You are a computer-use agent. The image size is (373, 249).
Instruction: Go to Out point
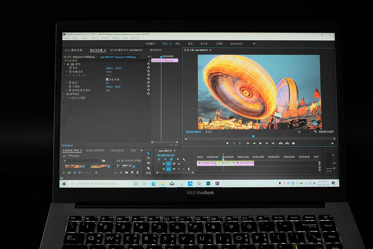coord(273,143)
